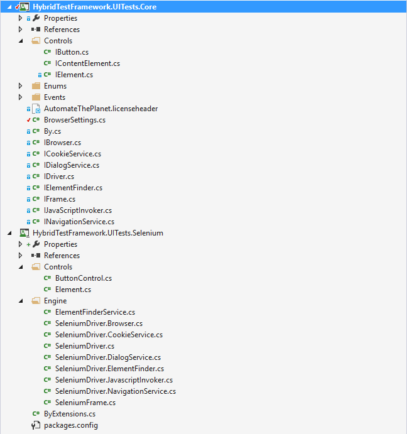Viewport: 407px width, 434px height.
Task: Click the C# icon next to ByExtensions.cs
Action: pyautogui.click(x=36, y=413)
